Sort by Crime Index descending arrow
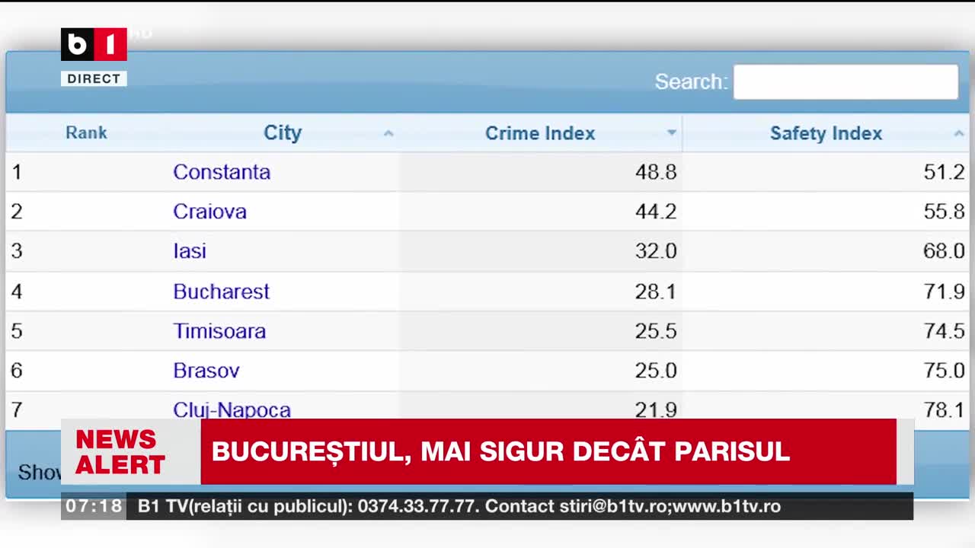The image size is (975, 548). (x=671, y=133)
